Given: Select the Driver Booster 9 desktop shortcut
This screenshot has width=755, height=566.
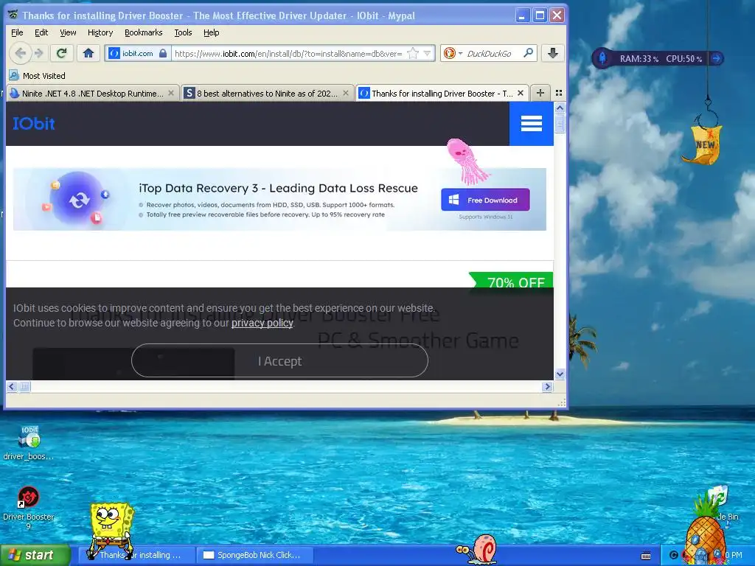Looking at the screenshot, I should 29,507.
